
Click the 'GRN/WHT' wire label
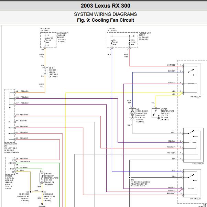[x=24, y=167]
